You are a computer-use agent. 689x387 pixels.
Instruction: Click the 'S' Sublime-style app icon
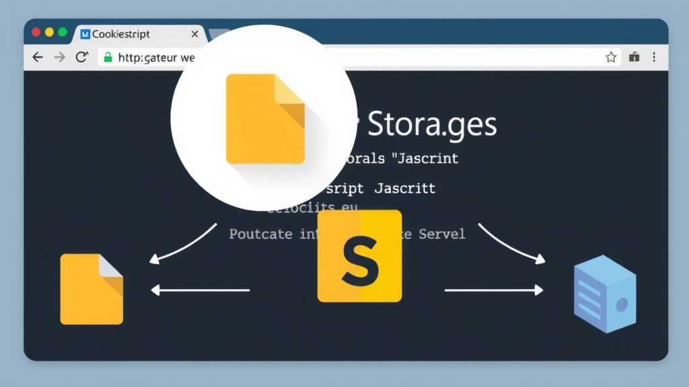[x=359, y=256]
